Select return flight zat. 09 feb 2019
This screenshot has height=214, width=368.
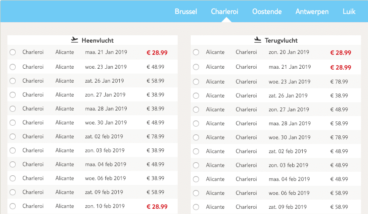[x=196, y=207]
